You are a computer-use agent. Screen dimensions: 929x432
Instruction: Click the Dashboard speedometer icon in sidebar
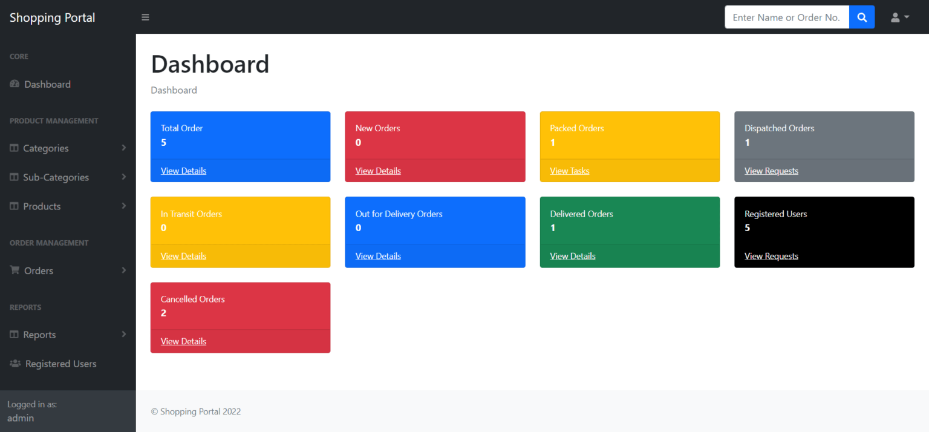pyautogui.click(x=15, y=84)
